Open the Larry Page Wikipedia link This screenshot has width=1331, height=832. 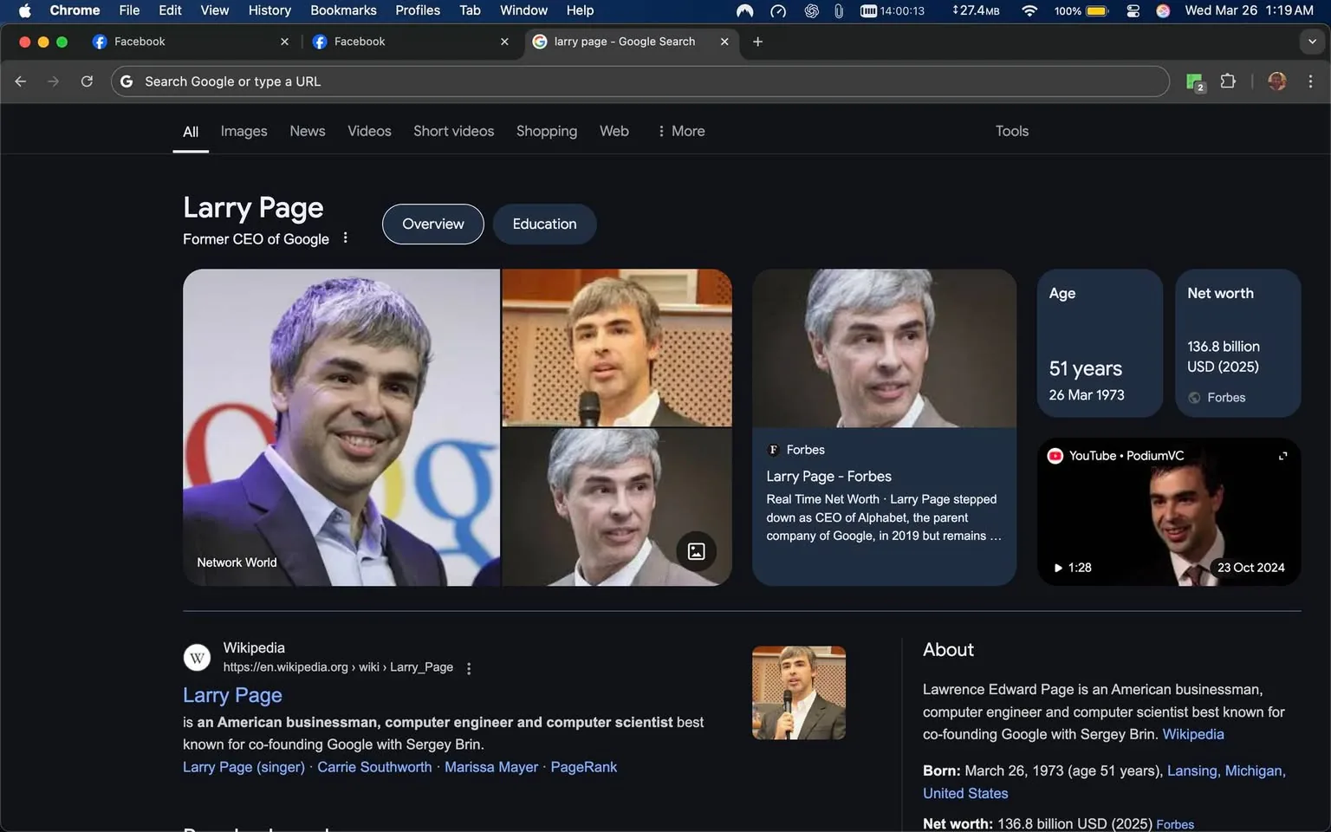(231, 694)
